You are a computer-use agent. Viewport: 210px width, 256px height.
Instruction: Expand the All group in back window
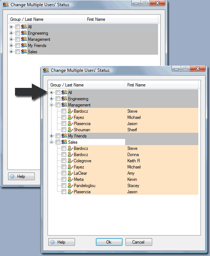(x=11, y=27)
